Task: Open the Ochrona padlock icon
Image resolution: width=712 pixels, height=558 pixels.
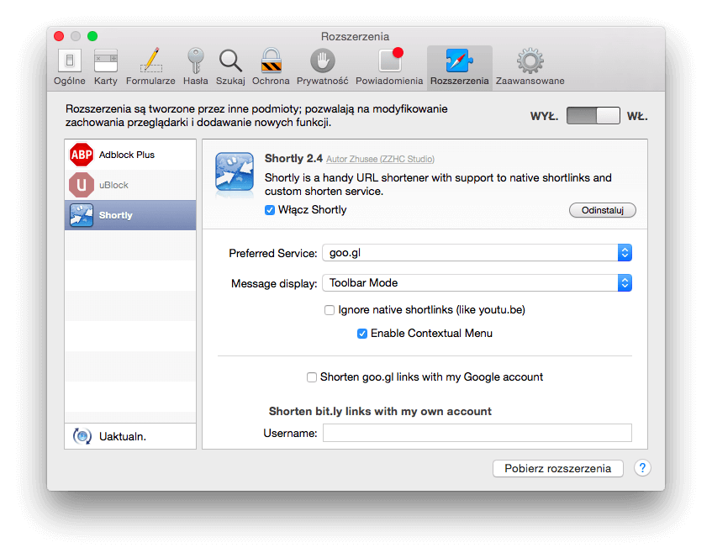Action: click(x=271, y=61)
